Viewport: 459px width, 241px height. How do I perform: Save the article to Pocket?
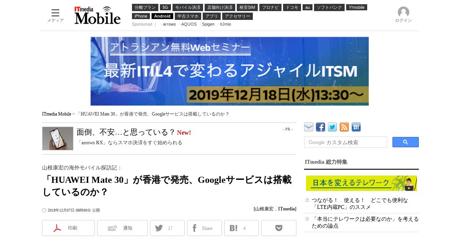[x=279, y=228]
